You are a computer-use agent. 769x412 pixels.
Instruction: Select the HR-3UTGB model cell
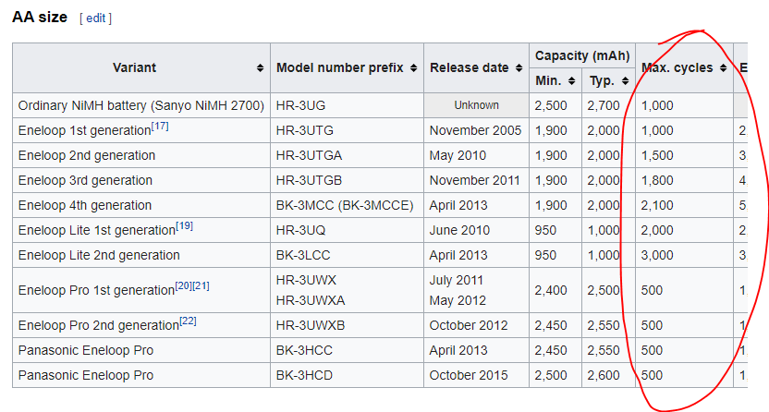click(x=347, y=180)
